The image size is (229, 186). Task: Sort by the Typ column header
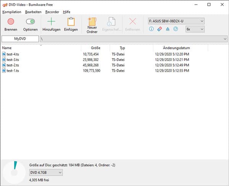tap(123, 48)
